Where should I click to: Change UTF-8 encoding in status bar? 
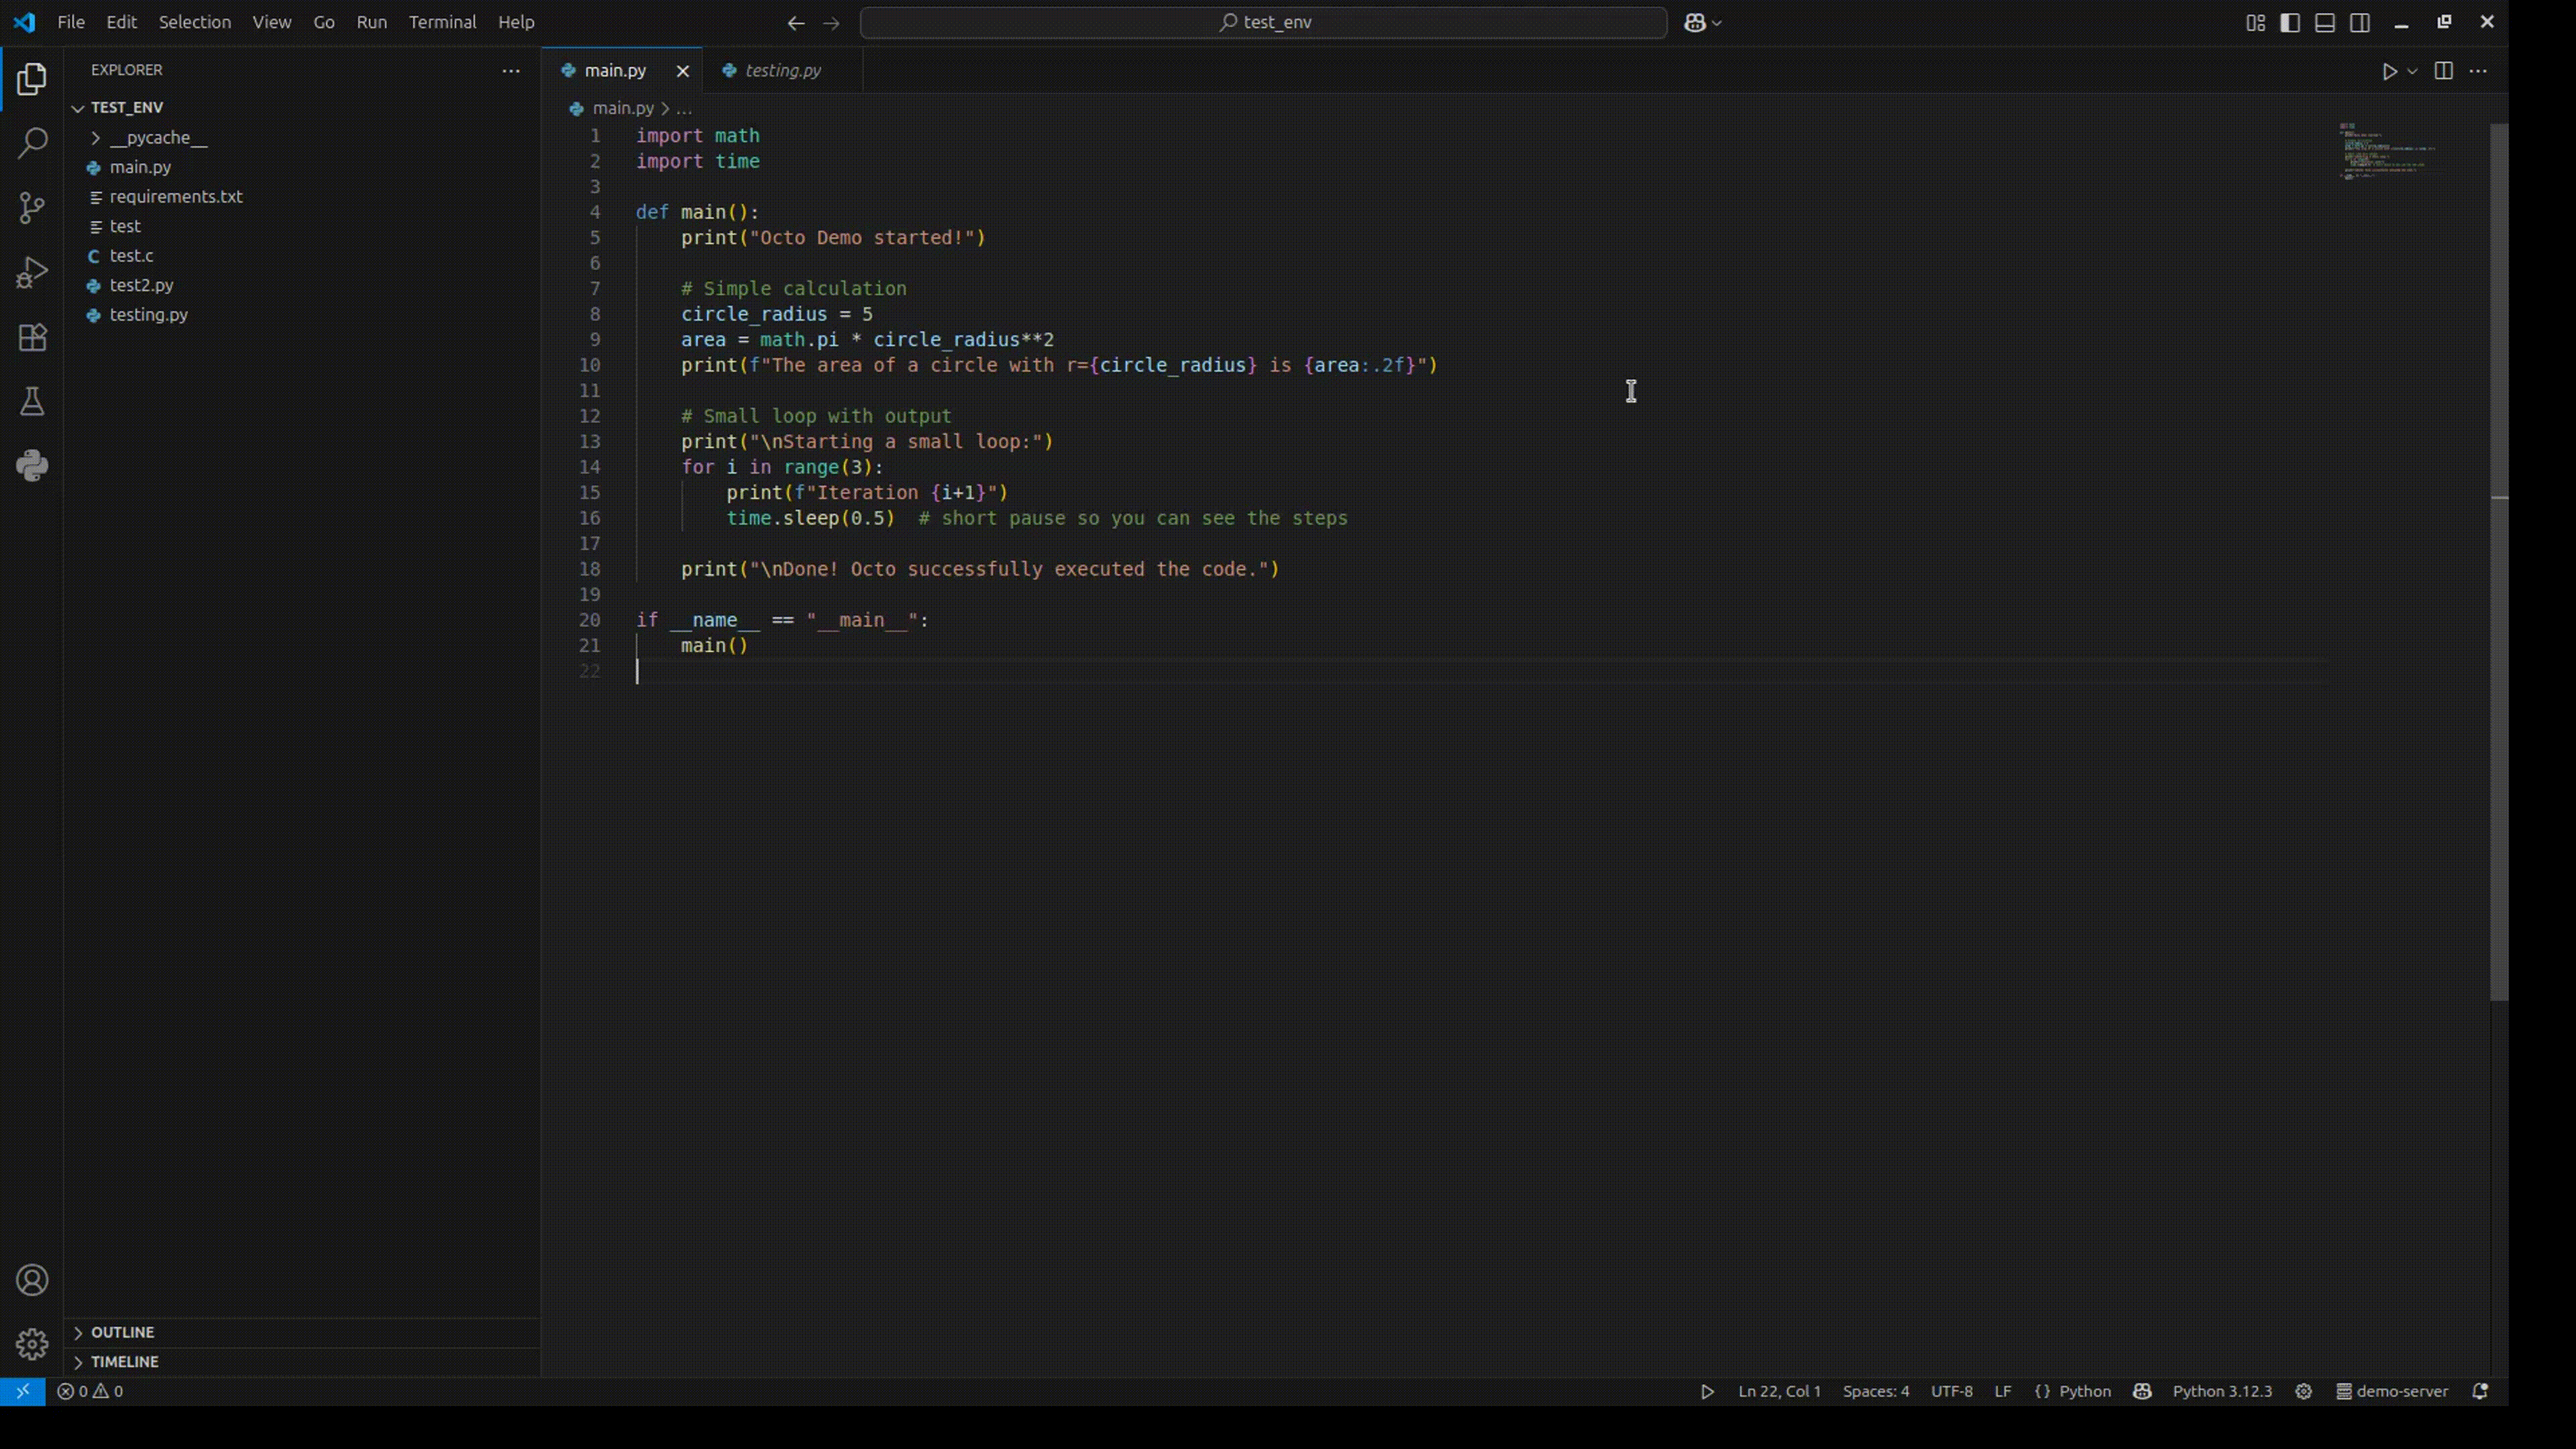tap(1951, 1391)
